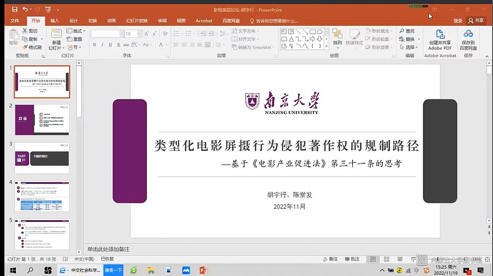Toggle center text alignment
The width and height of the screenshot is (493, 276).
[x=184, y=45]
